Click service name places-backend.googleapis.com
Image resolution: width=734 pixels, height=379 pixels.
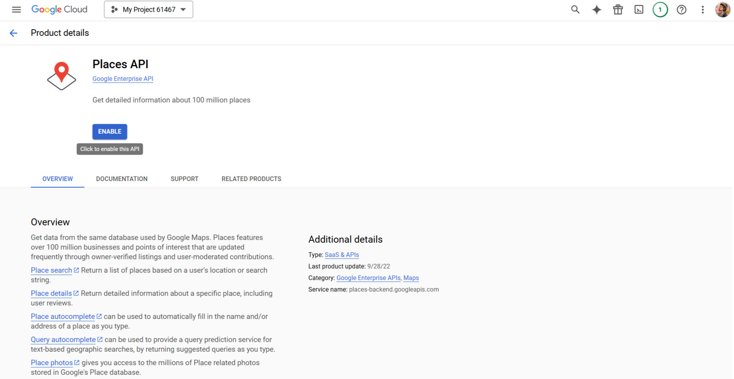click(x=394, y=289)
